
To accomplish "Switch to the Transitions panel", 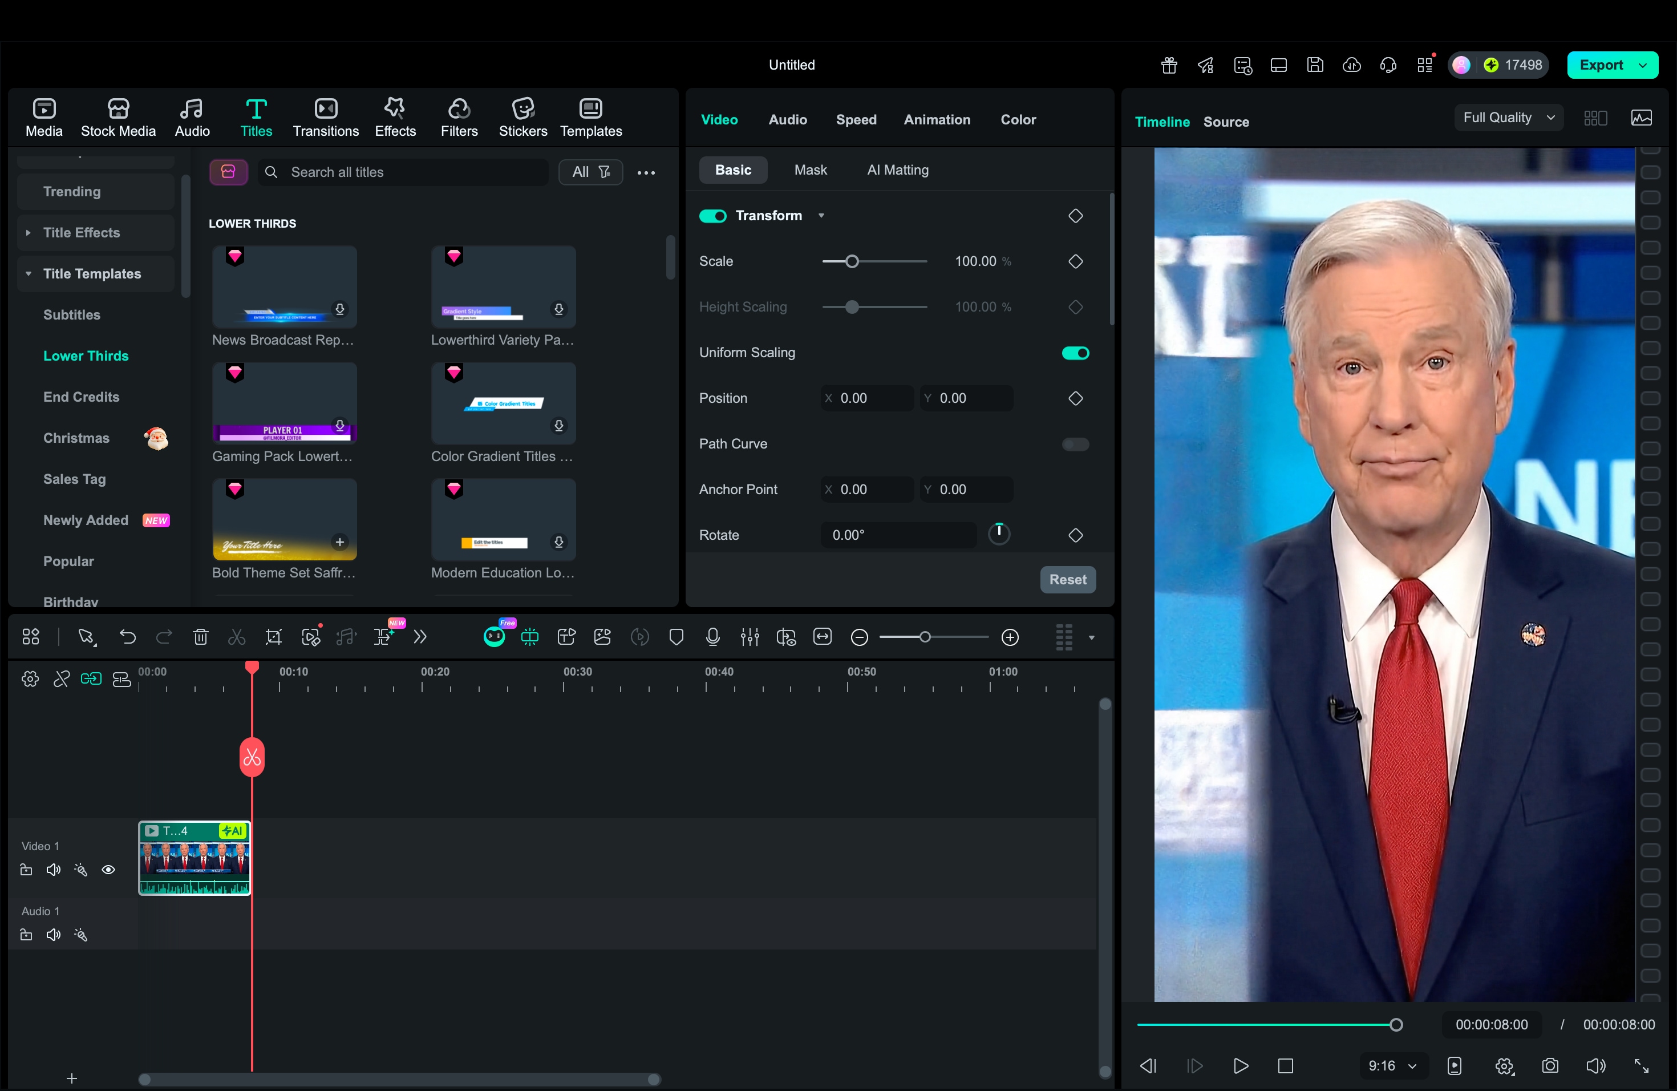I will pyautogui.click(x=325, y=116).
